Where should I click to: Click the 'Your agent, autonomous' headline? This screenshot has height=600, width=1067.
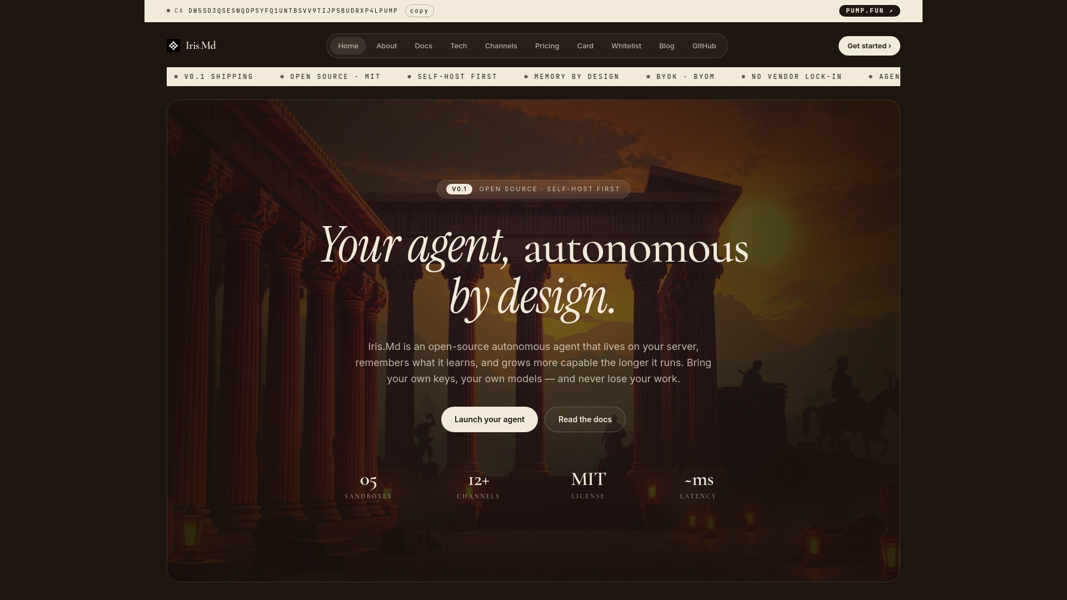(534, 247)
